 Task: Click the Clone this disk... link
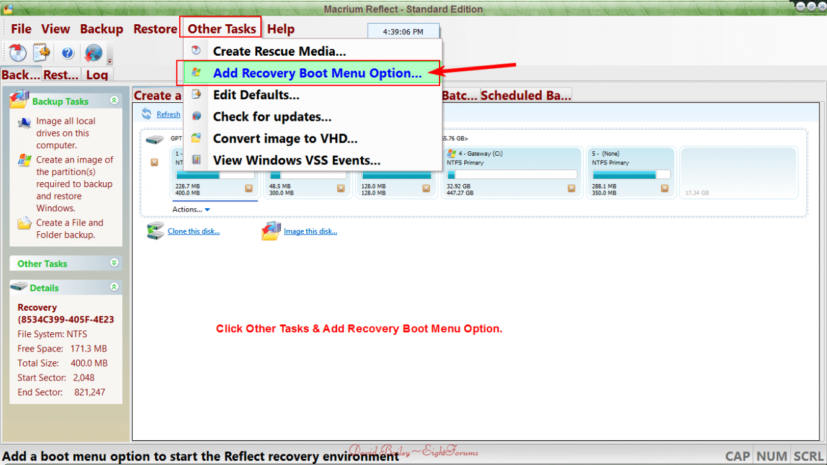(193, 231)
